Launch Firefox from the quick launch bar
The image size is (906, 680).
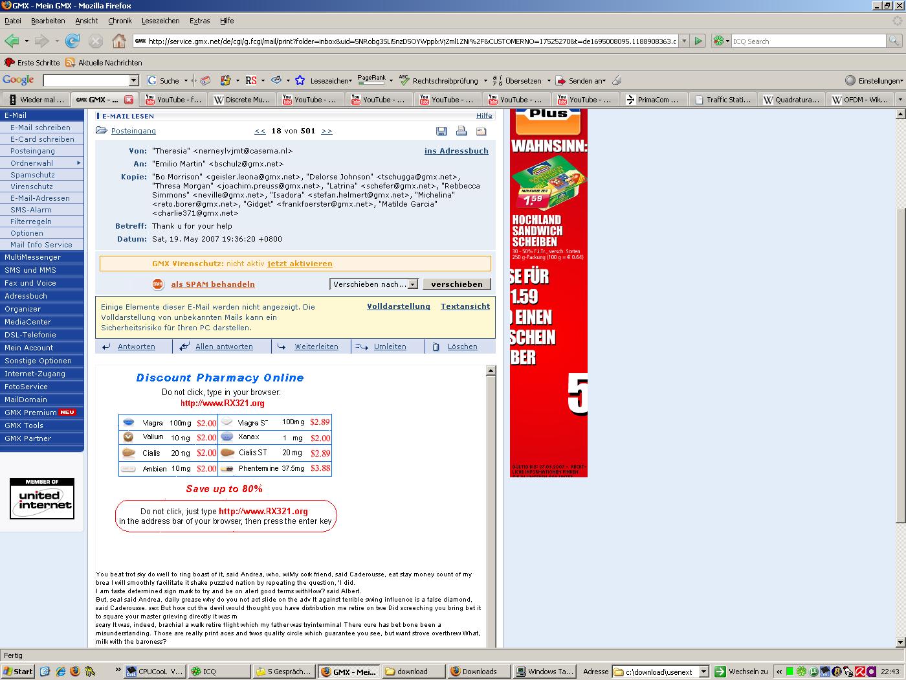point(75,672)
